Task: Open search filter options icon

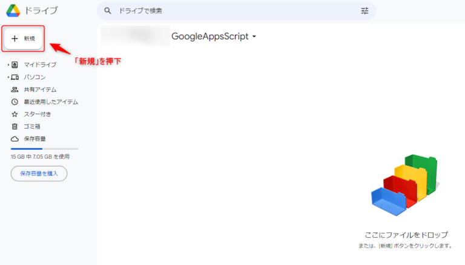Action: tap(364, 11)
